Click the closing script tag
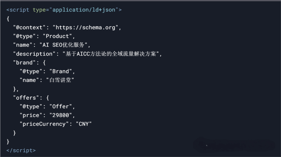Screen dimensions: 281x157 [x=21, y=150]
